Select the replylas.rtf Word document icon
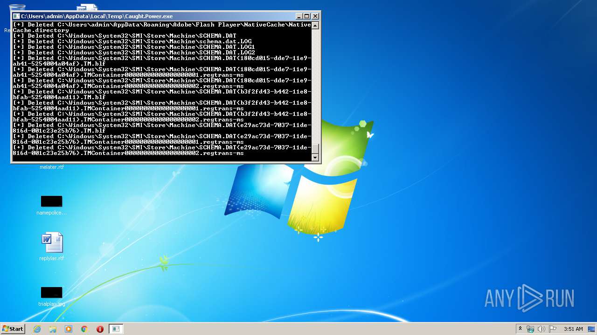The image size is (597, 335). [x=52, y=242]
